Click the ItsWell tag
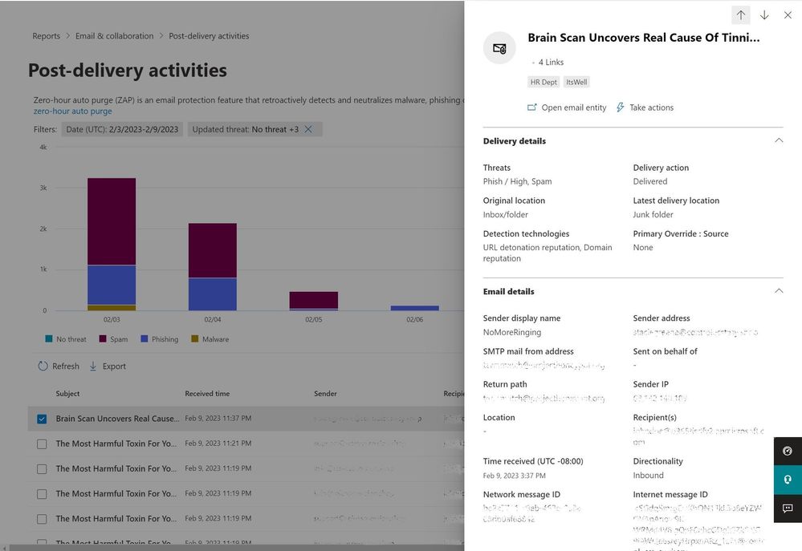 (576, 82)
